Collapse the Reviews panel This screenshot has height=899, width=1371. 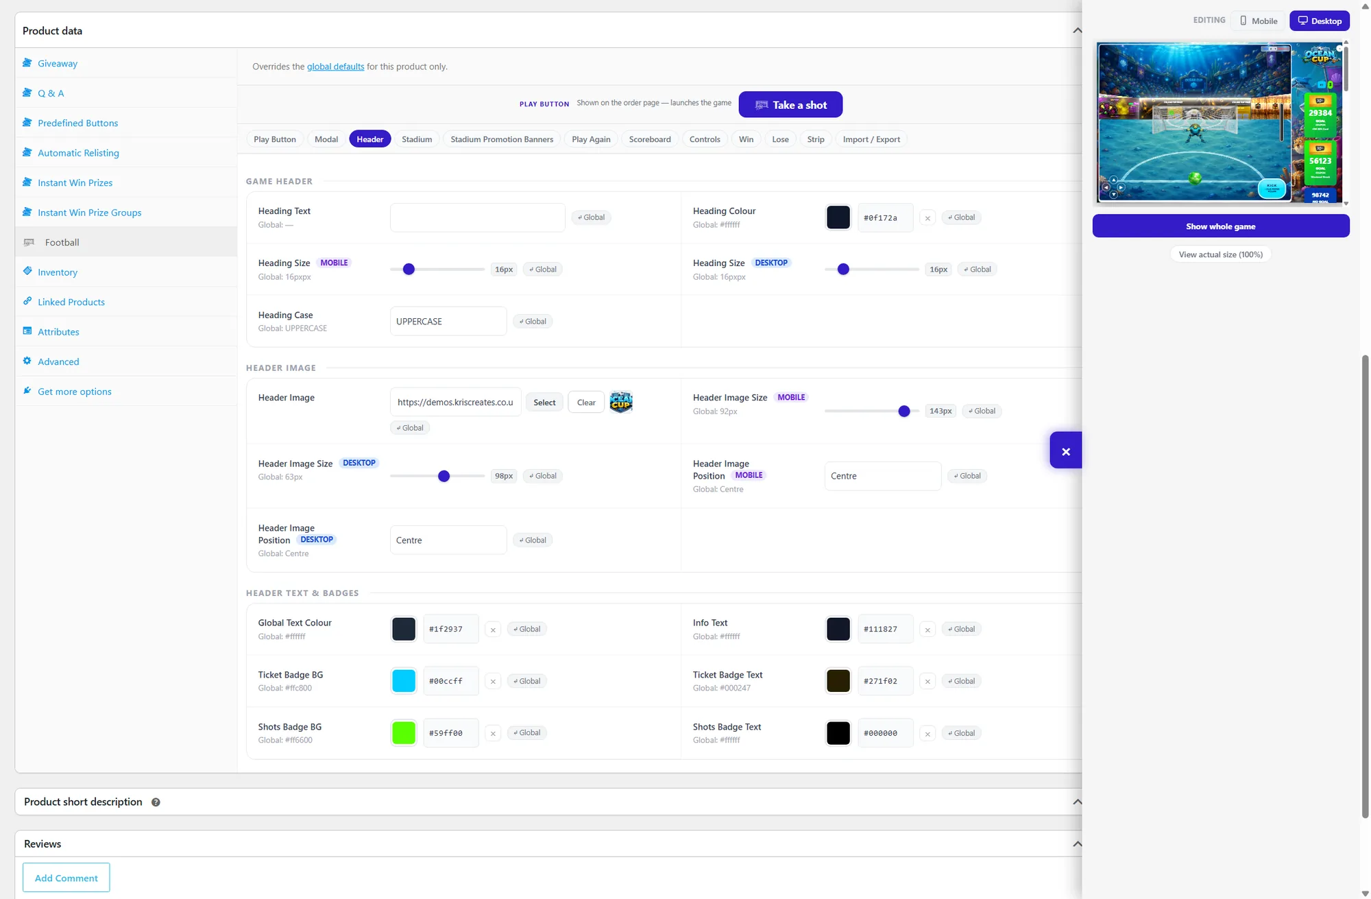(x=1077, y=843)
